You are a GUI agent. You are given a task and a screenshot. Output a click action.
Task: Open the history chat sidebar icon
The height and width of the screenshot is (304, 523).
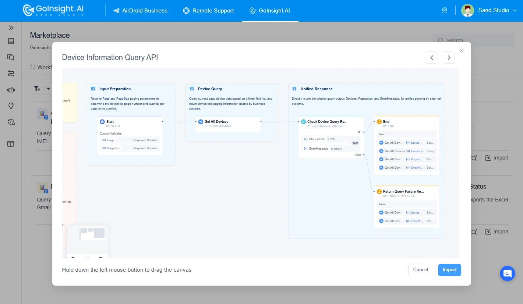[x=11, y=122]
